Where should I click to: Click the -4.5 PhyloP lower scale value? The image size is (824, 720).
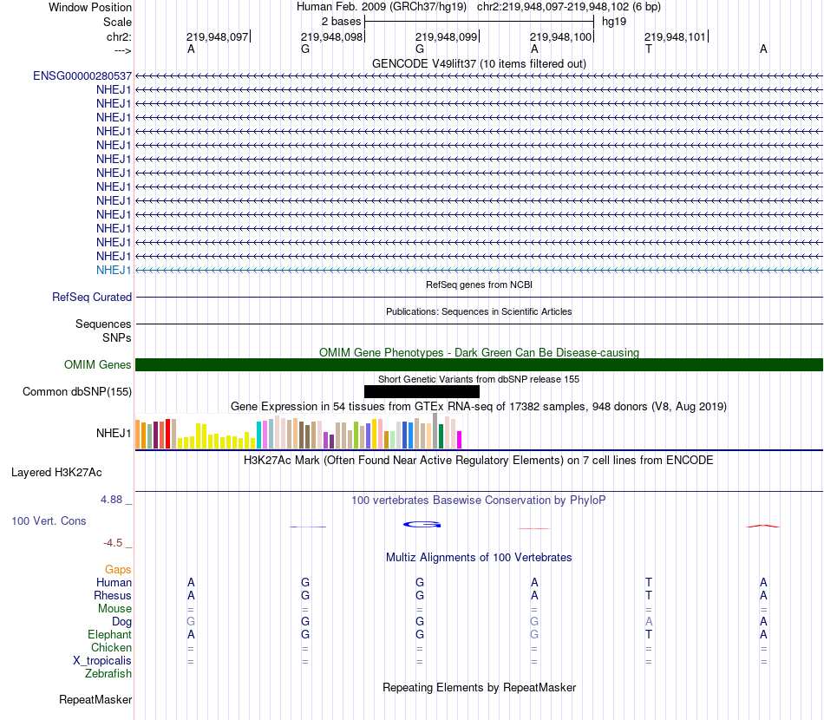[113, 543]
